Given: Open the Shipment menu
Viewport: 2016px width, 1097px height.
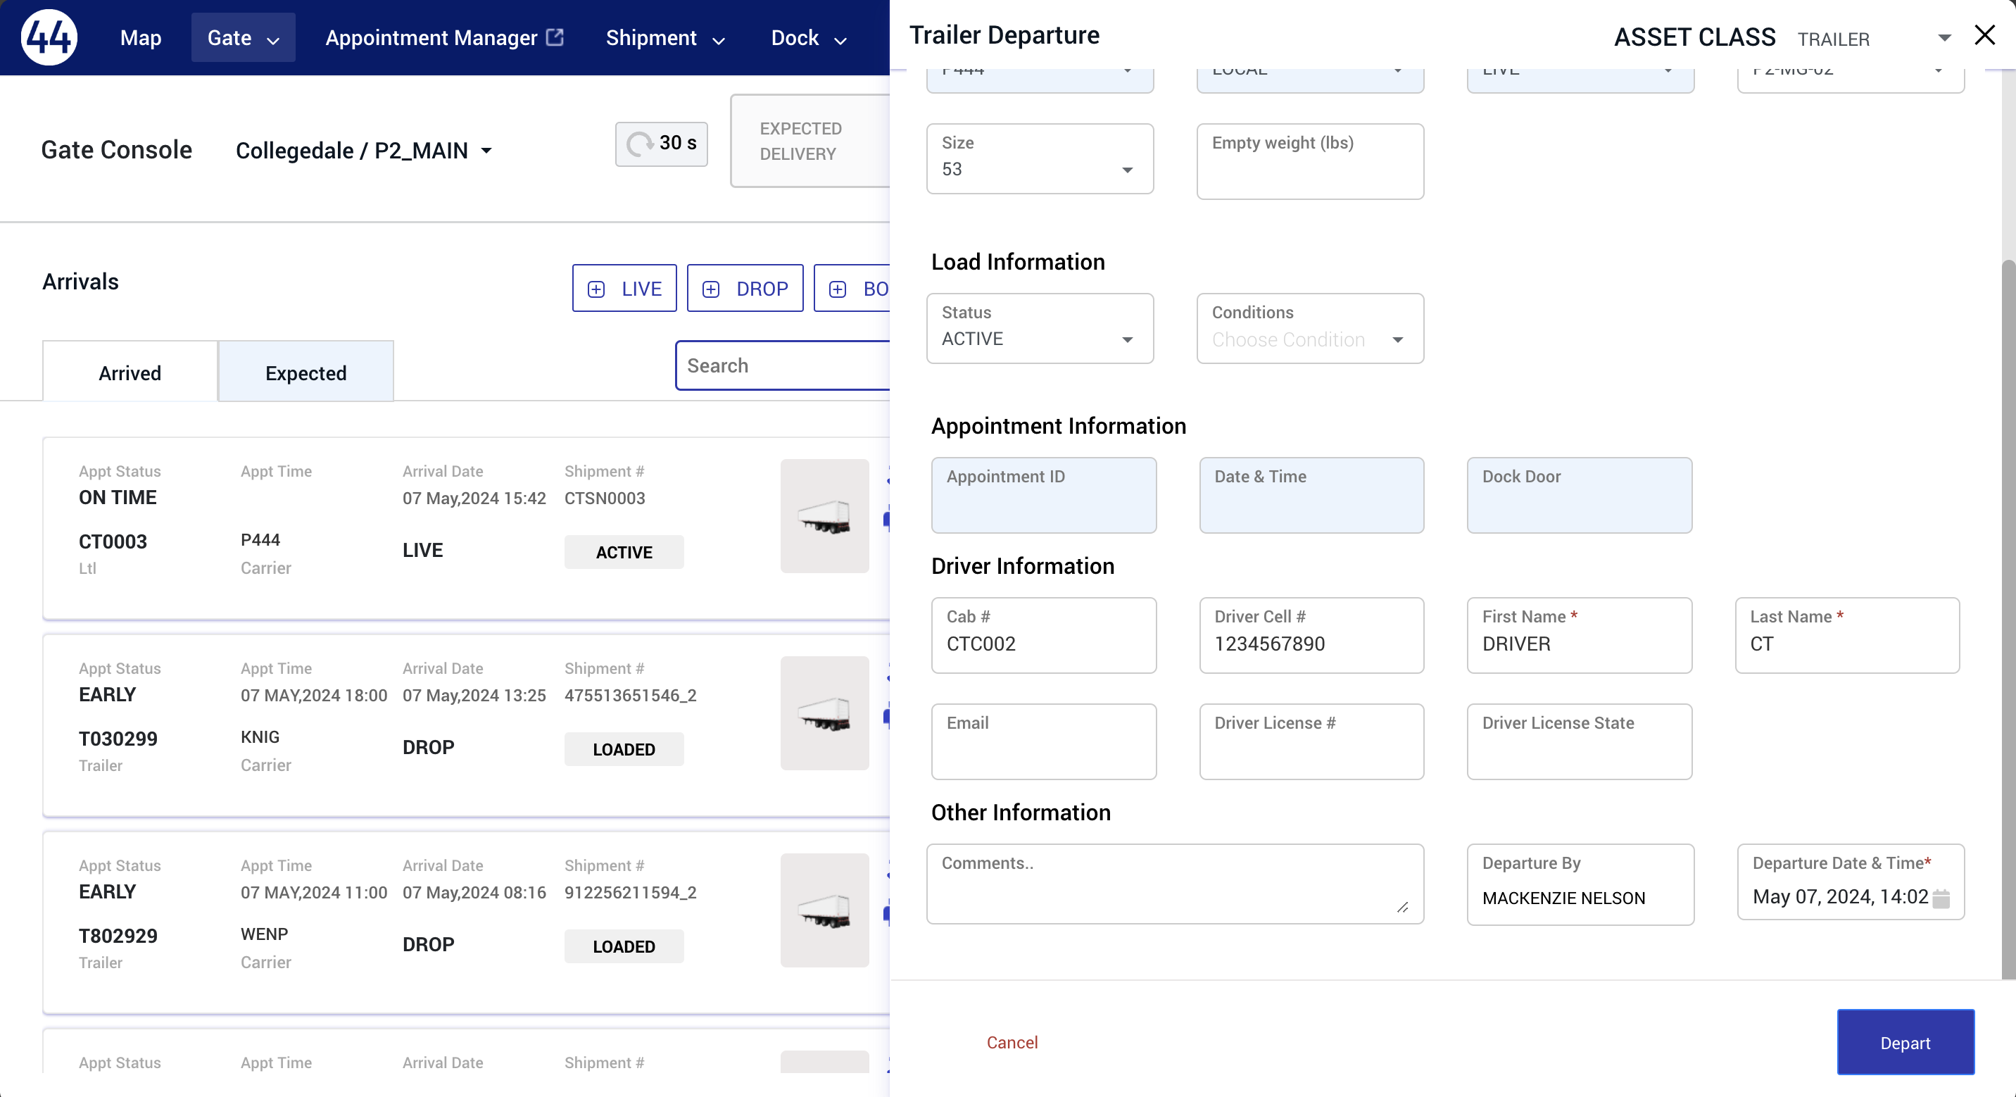Looking at the screenshot, I should click(665, 37).
